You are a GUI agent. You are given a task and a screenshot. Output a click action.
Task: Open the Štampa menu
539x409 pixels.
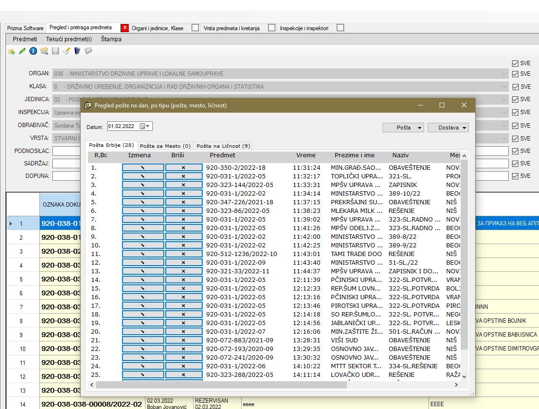click(111, 39)
